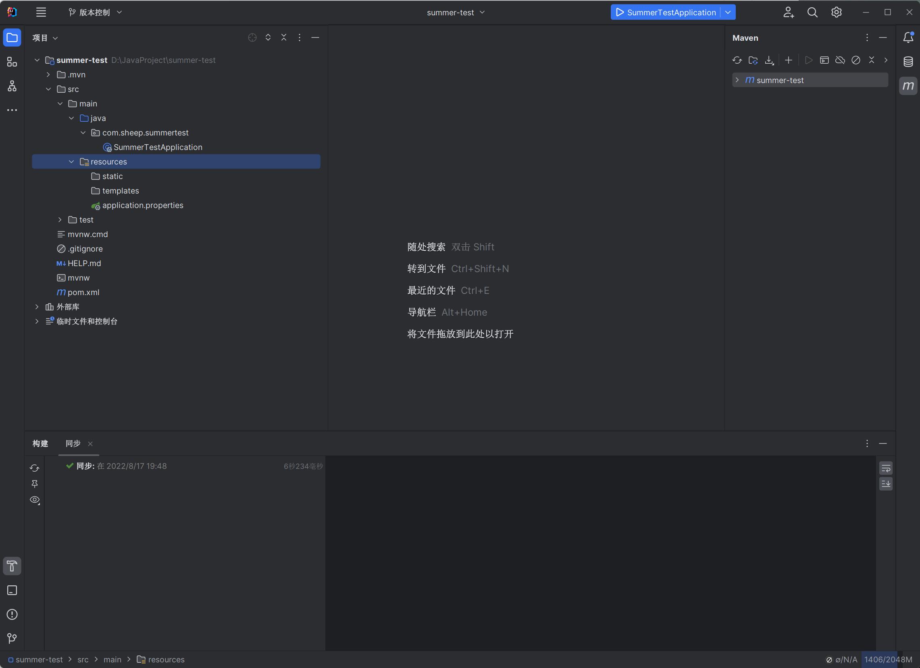
Task: Click the memory usage indicator 1406/2048M
Action: click(888, 660)
